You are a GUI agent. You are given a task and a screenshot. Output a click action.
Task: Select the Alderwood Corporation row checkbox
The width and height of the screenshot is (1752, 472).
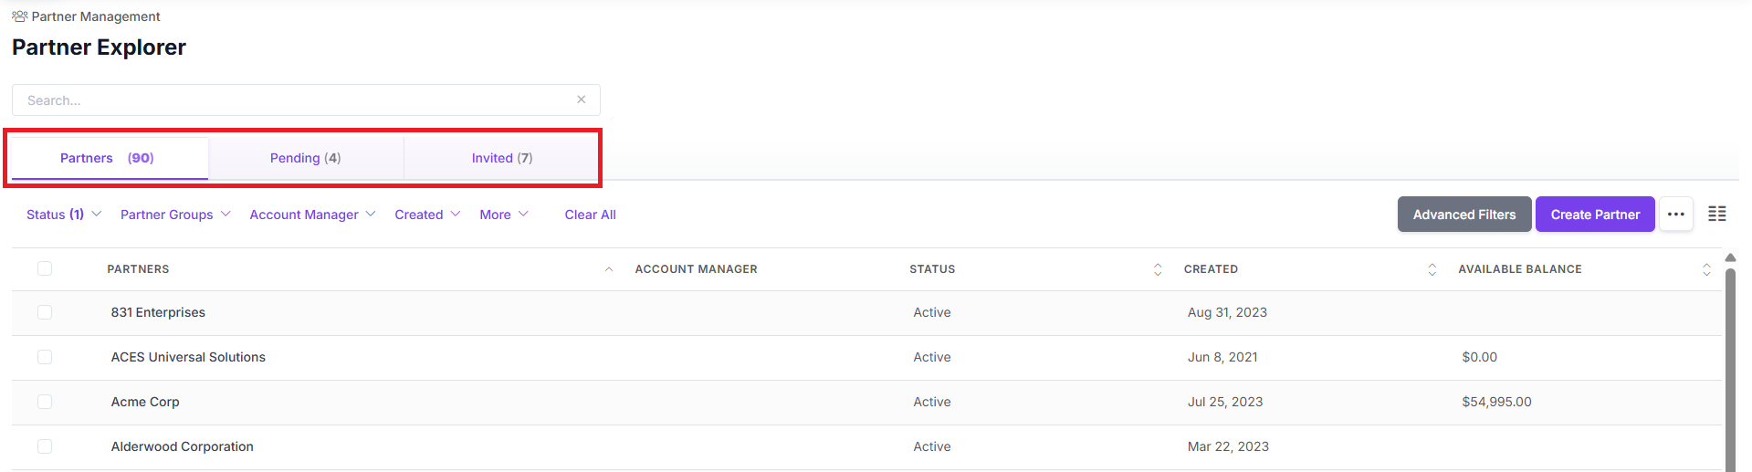pyautogui.click(x=45, y=446)
